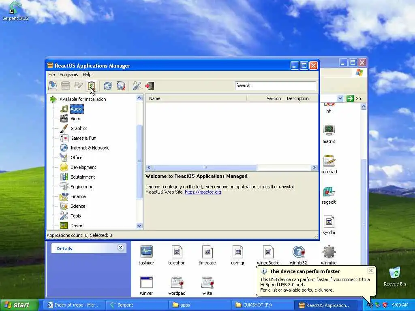Select the Engineering category
The height and width of the screenshot is (311, 415).
pyautogui.click(x=82, y=187)
